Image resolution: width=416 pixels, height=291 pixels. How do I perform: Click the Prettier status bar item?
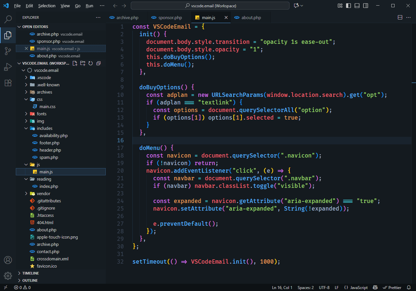pyautogui.click(x=392, y=287)
